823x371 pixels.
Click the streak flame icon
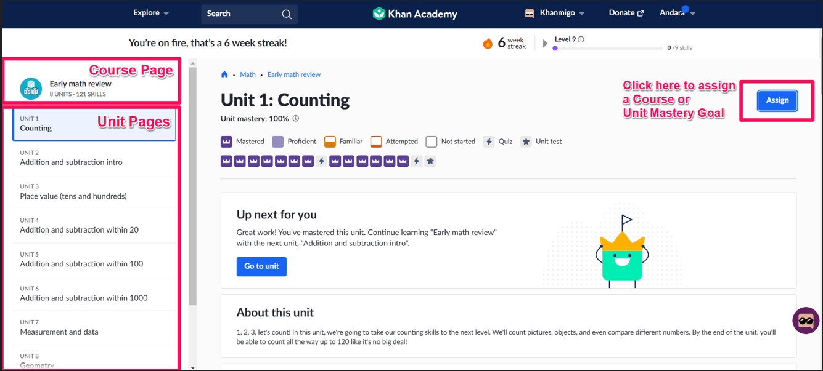click(x=488, y=43)
